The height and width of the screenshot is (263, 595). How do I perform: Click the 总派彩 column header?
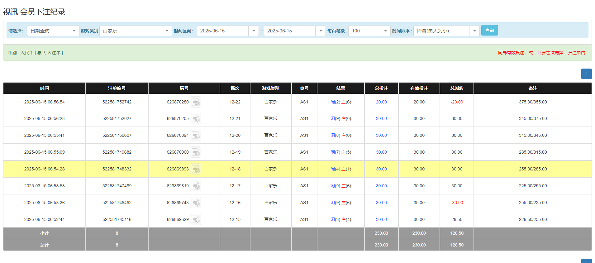(x=457, y=88)
